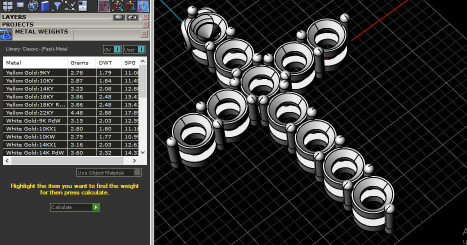Select the gumball icon with plus sign

coord(130,5)
